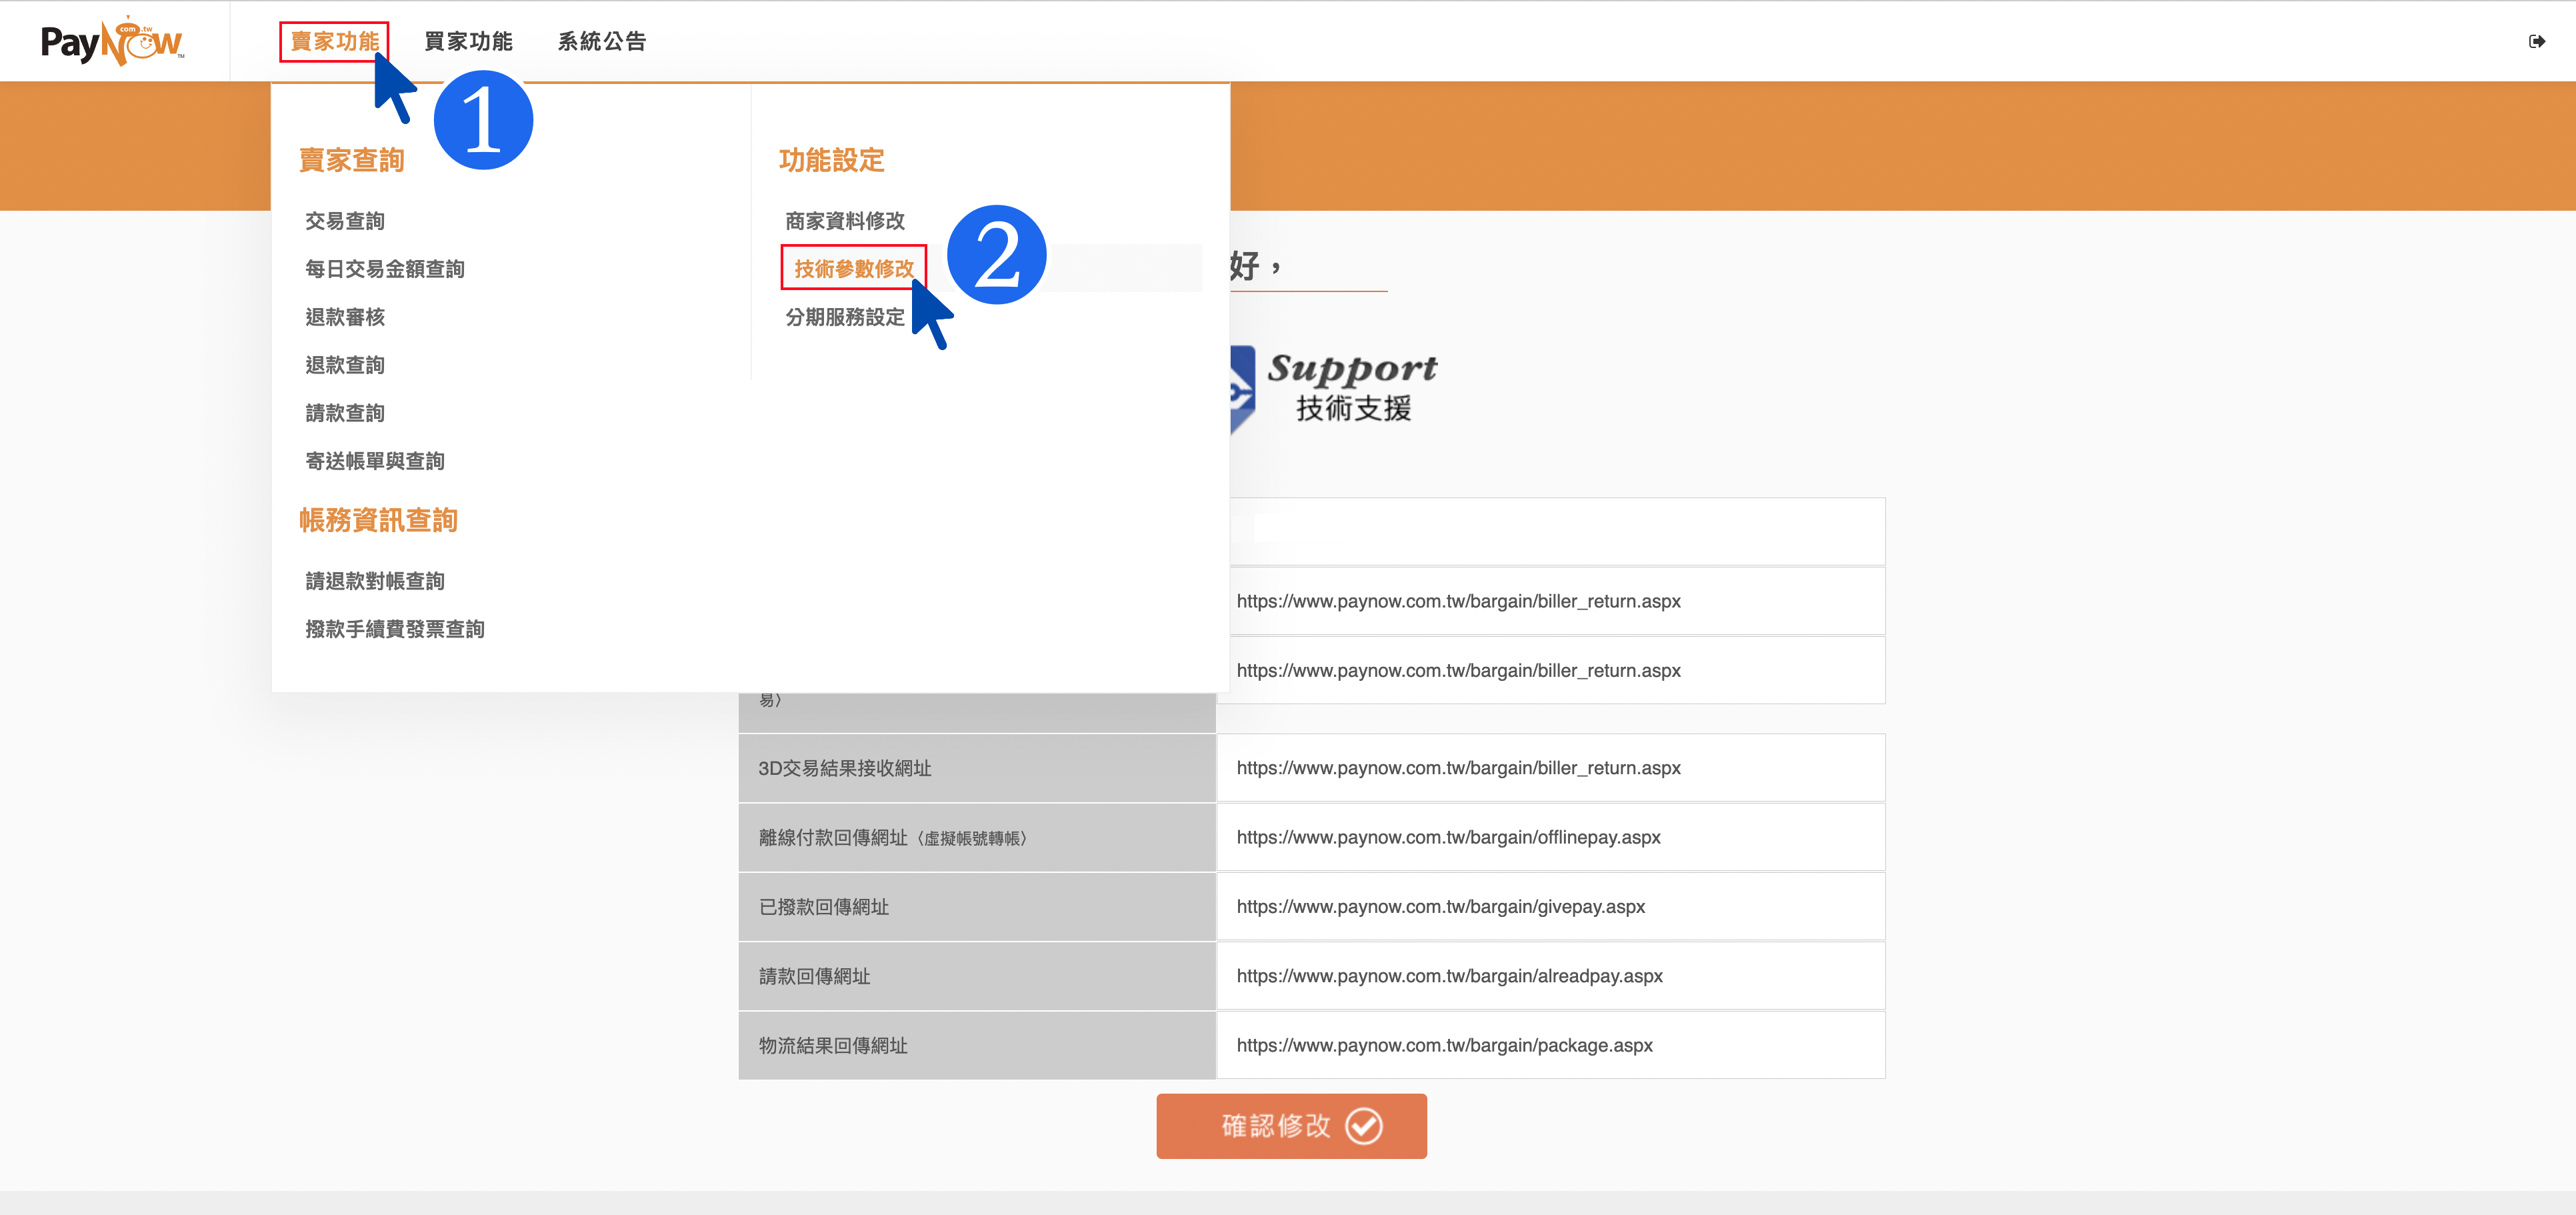Select 商家資料修改 under 功能設定

(x=845, y=221)
